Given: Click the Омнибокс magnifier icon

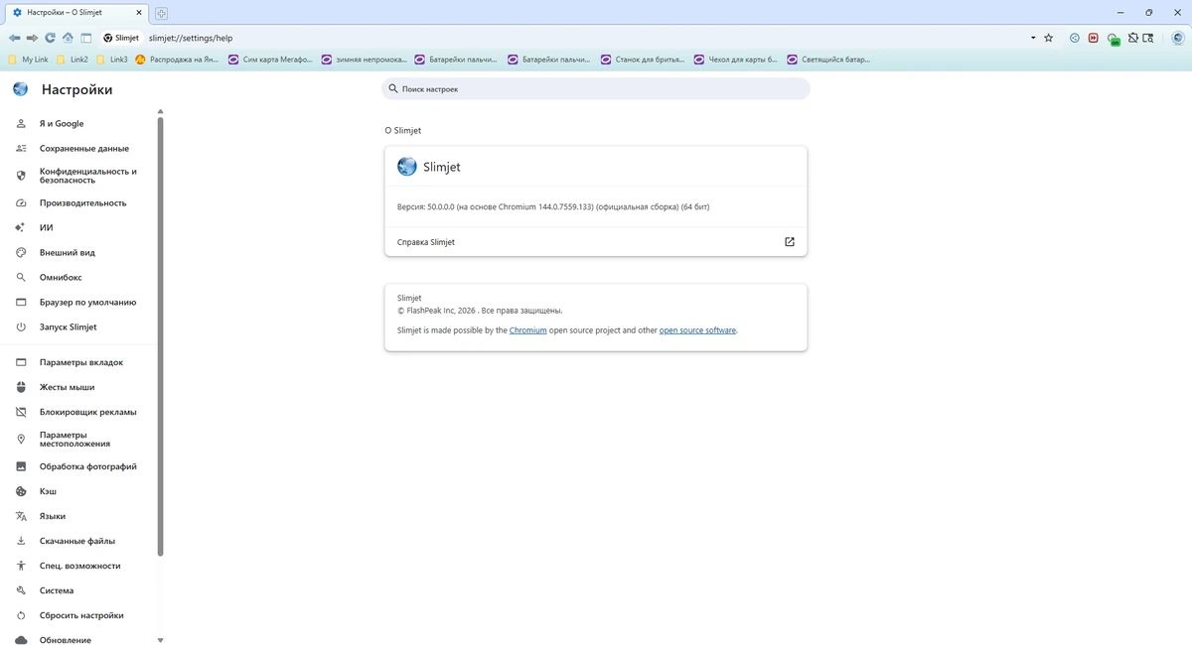Looking at the screenshot, I should pos(21,278).
